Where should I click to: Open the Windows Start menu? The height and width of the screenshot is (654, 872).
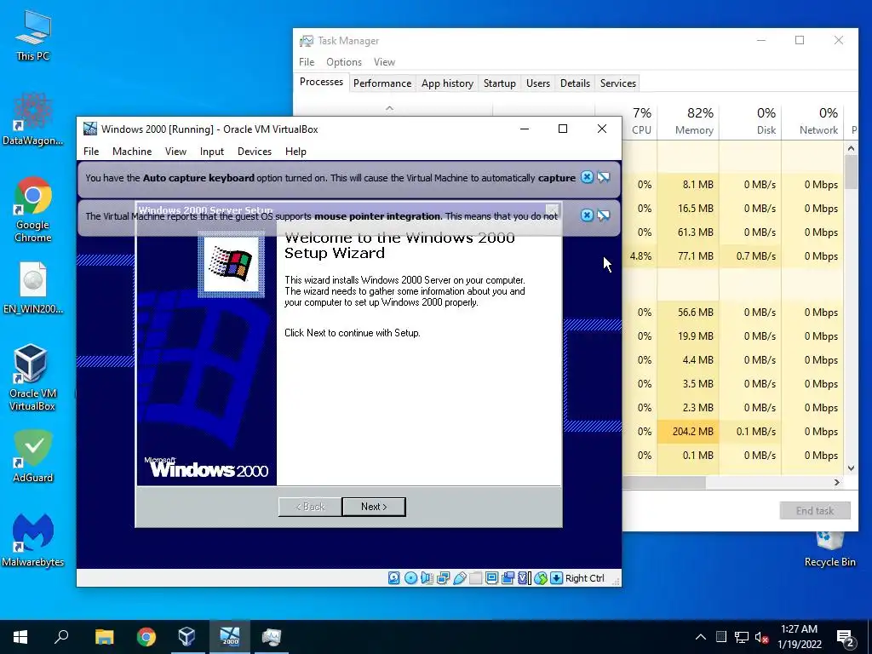pyautogui.click(x=20, y=637)
